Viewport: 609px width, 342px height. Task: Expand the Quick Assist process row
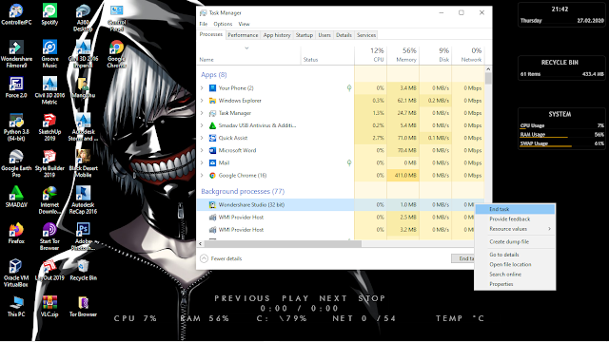point(202,138)
